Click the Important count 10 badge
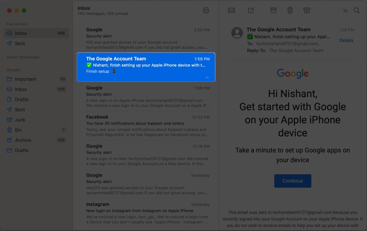 63,79
